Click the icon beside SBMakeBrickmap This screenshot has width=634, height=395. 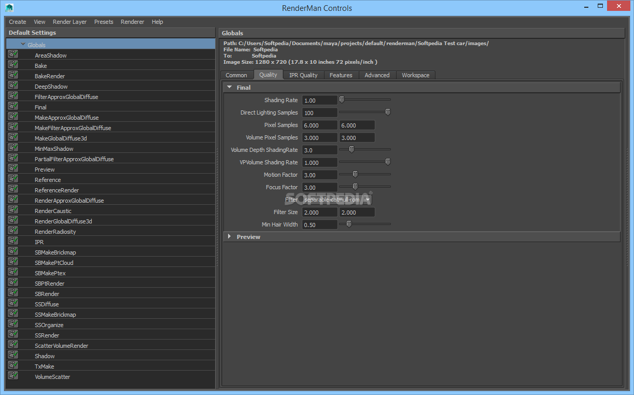13,251
